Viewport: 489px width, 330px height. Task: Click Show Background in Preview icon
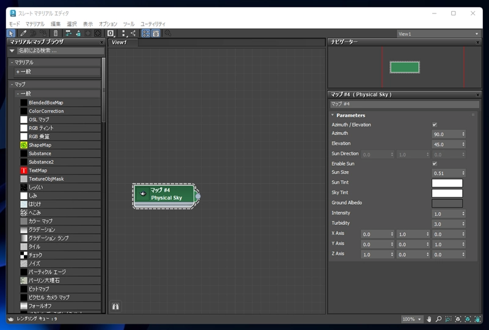[x=98, y=34]
